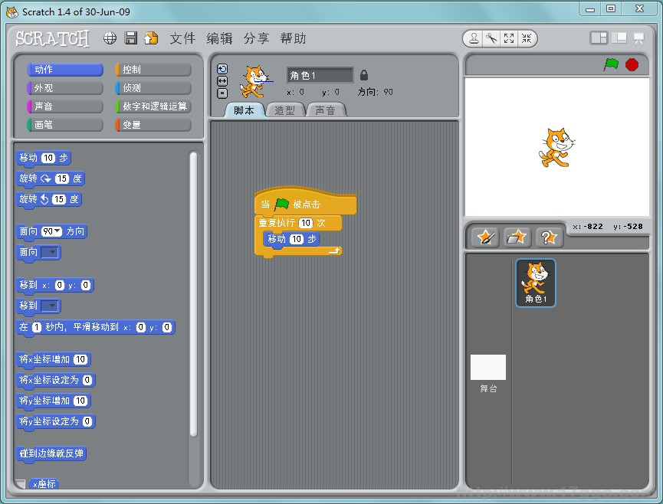
Task: Click the globe language icon
Action: 110,38
